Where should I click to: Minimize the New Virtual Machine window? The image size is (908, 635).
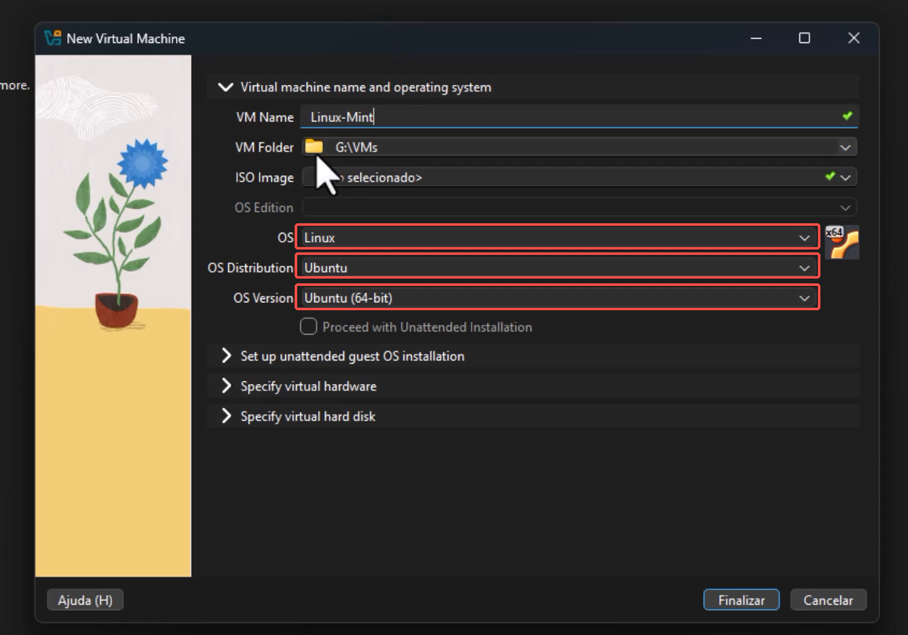(x=756, y=38)
